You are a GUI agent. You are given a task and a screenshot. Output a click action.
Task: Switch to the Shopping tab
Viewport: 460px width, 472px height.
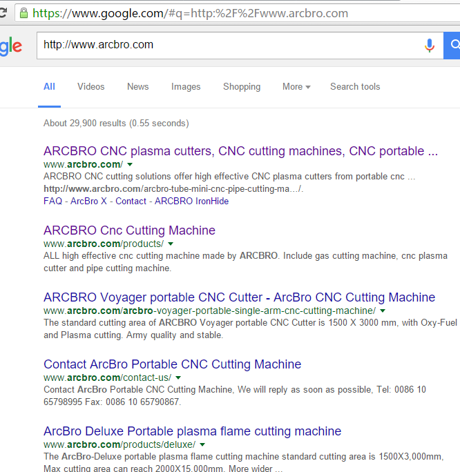[x=242, y=87]
